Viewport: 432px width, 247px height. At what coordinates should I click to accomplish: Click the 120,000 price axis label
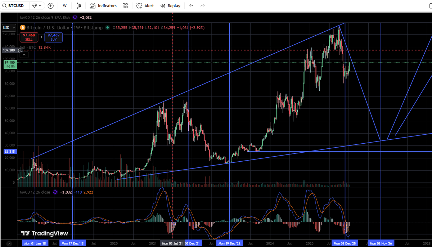[9, 34]
